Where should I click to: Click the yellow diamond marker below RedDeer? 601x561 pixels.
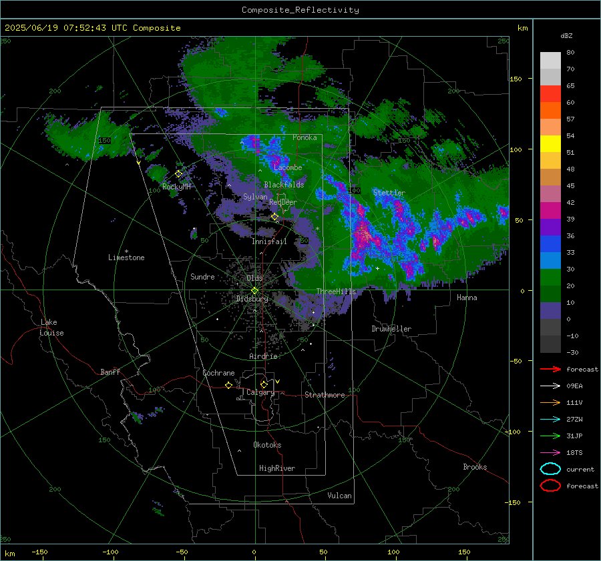275,217
